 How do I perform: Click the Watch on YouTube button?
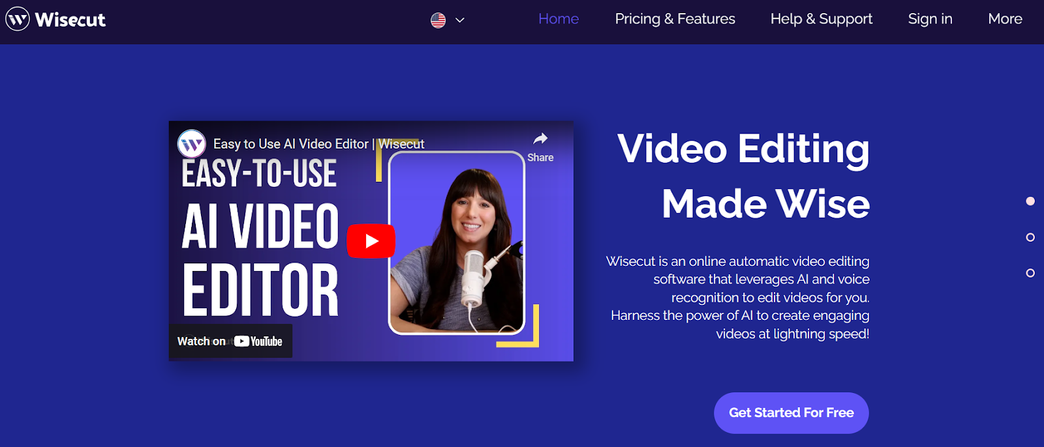click(x=230, y=341)
